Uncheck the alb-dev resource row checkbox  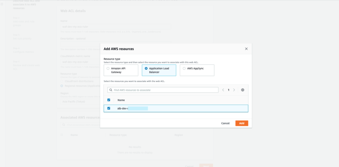point(109,108)
